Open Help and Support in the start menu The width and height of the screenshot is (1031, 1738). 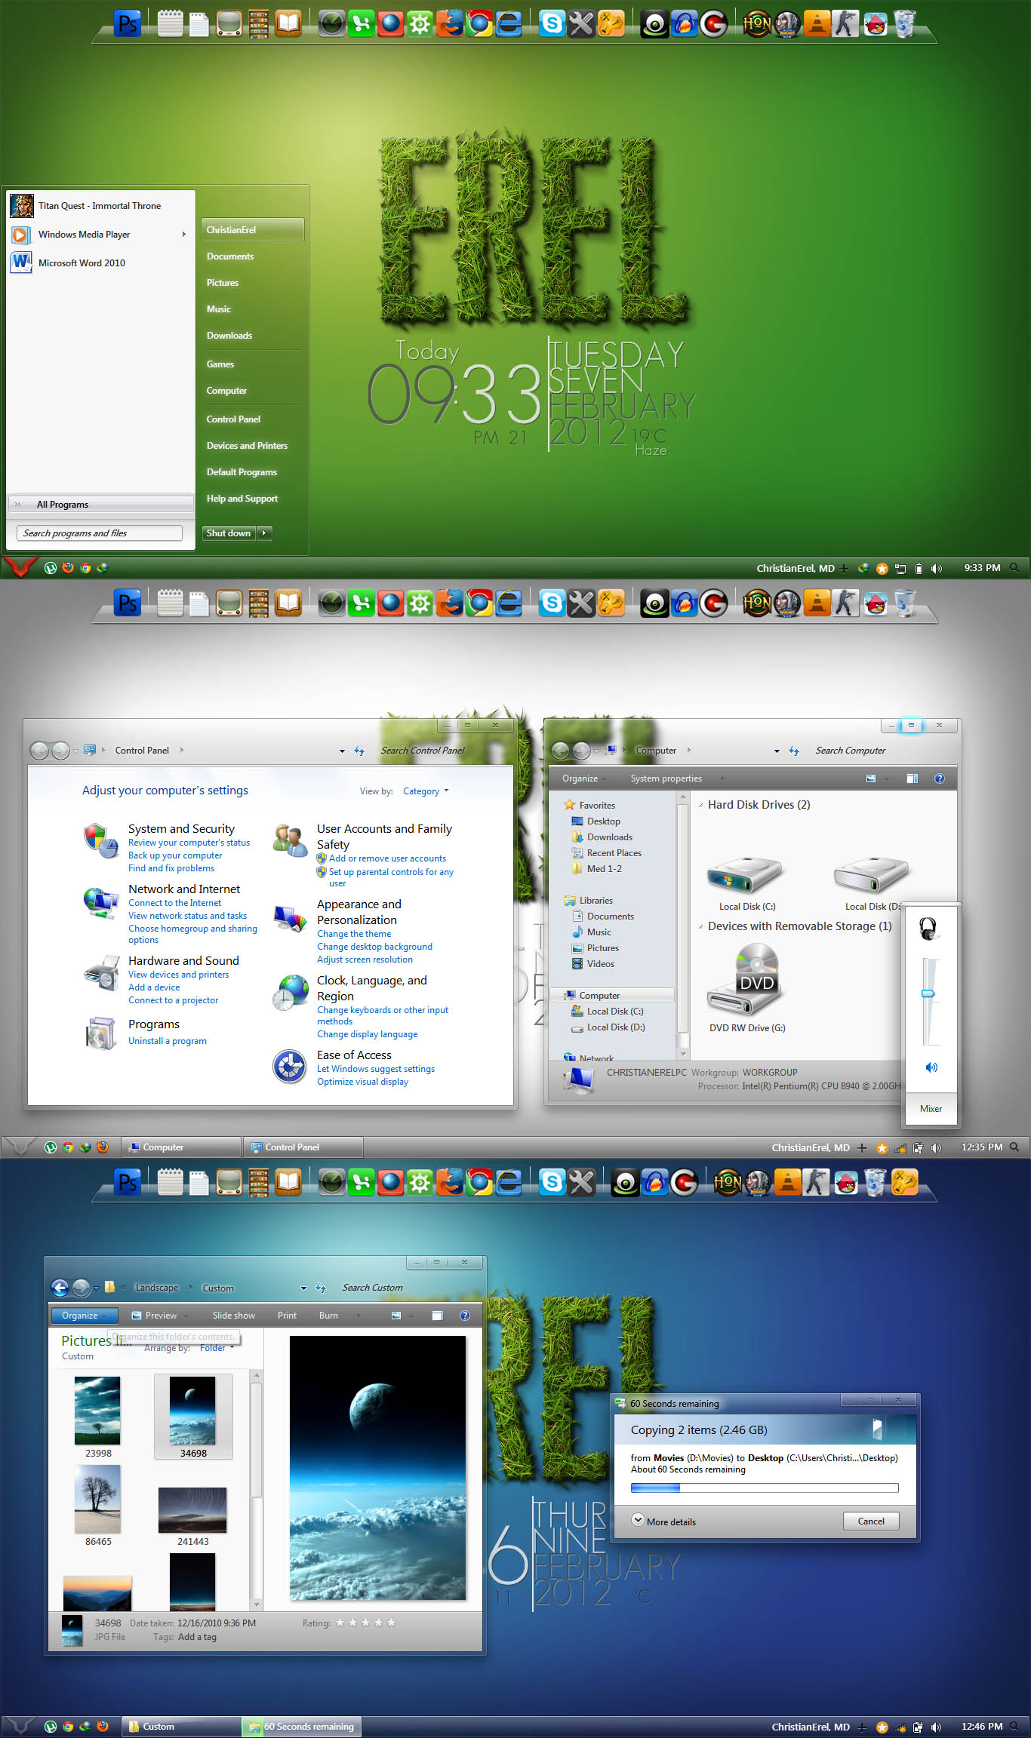click(242, 499)
